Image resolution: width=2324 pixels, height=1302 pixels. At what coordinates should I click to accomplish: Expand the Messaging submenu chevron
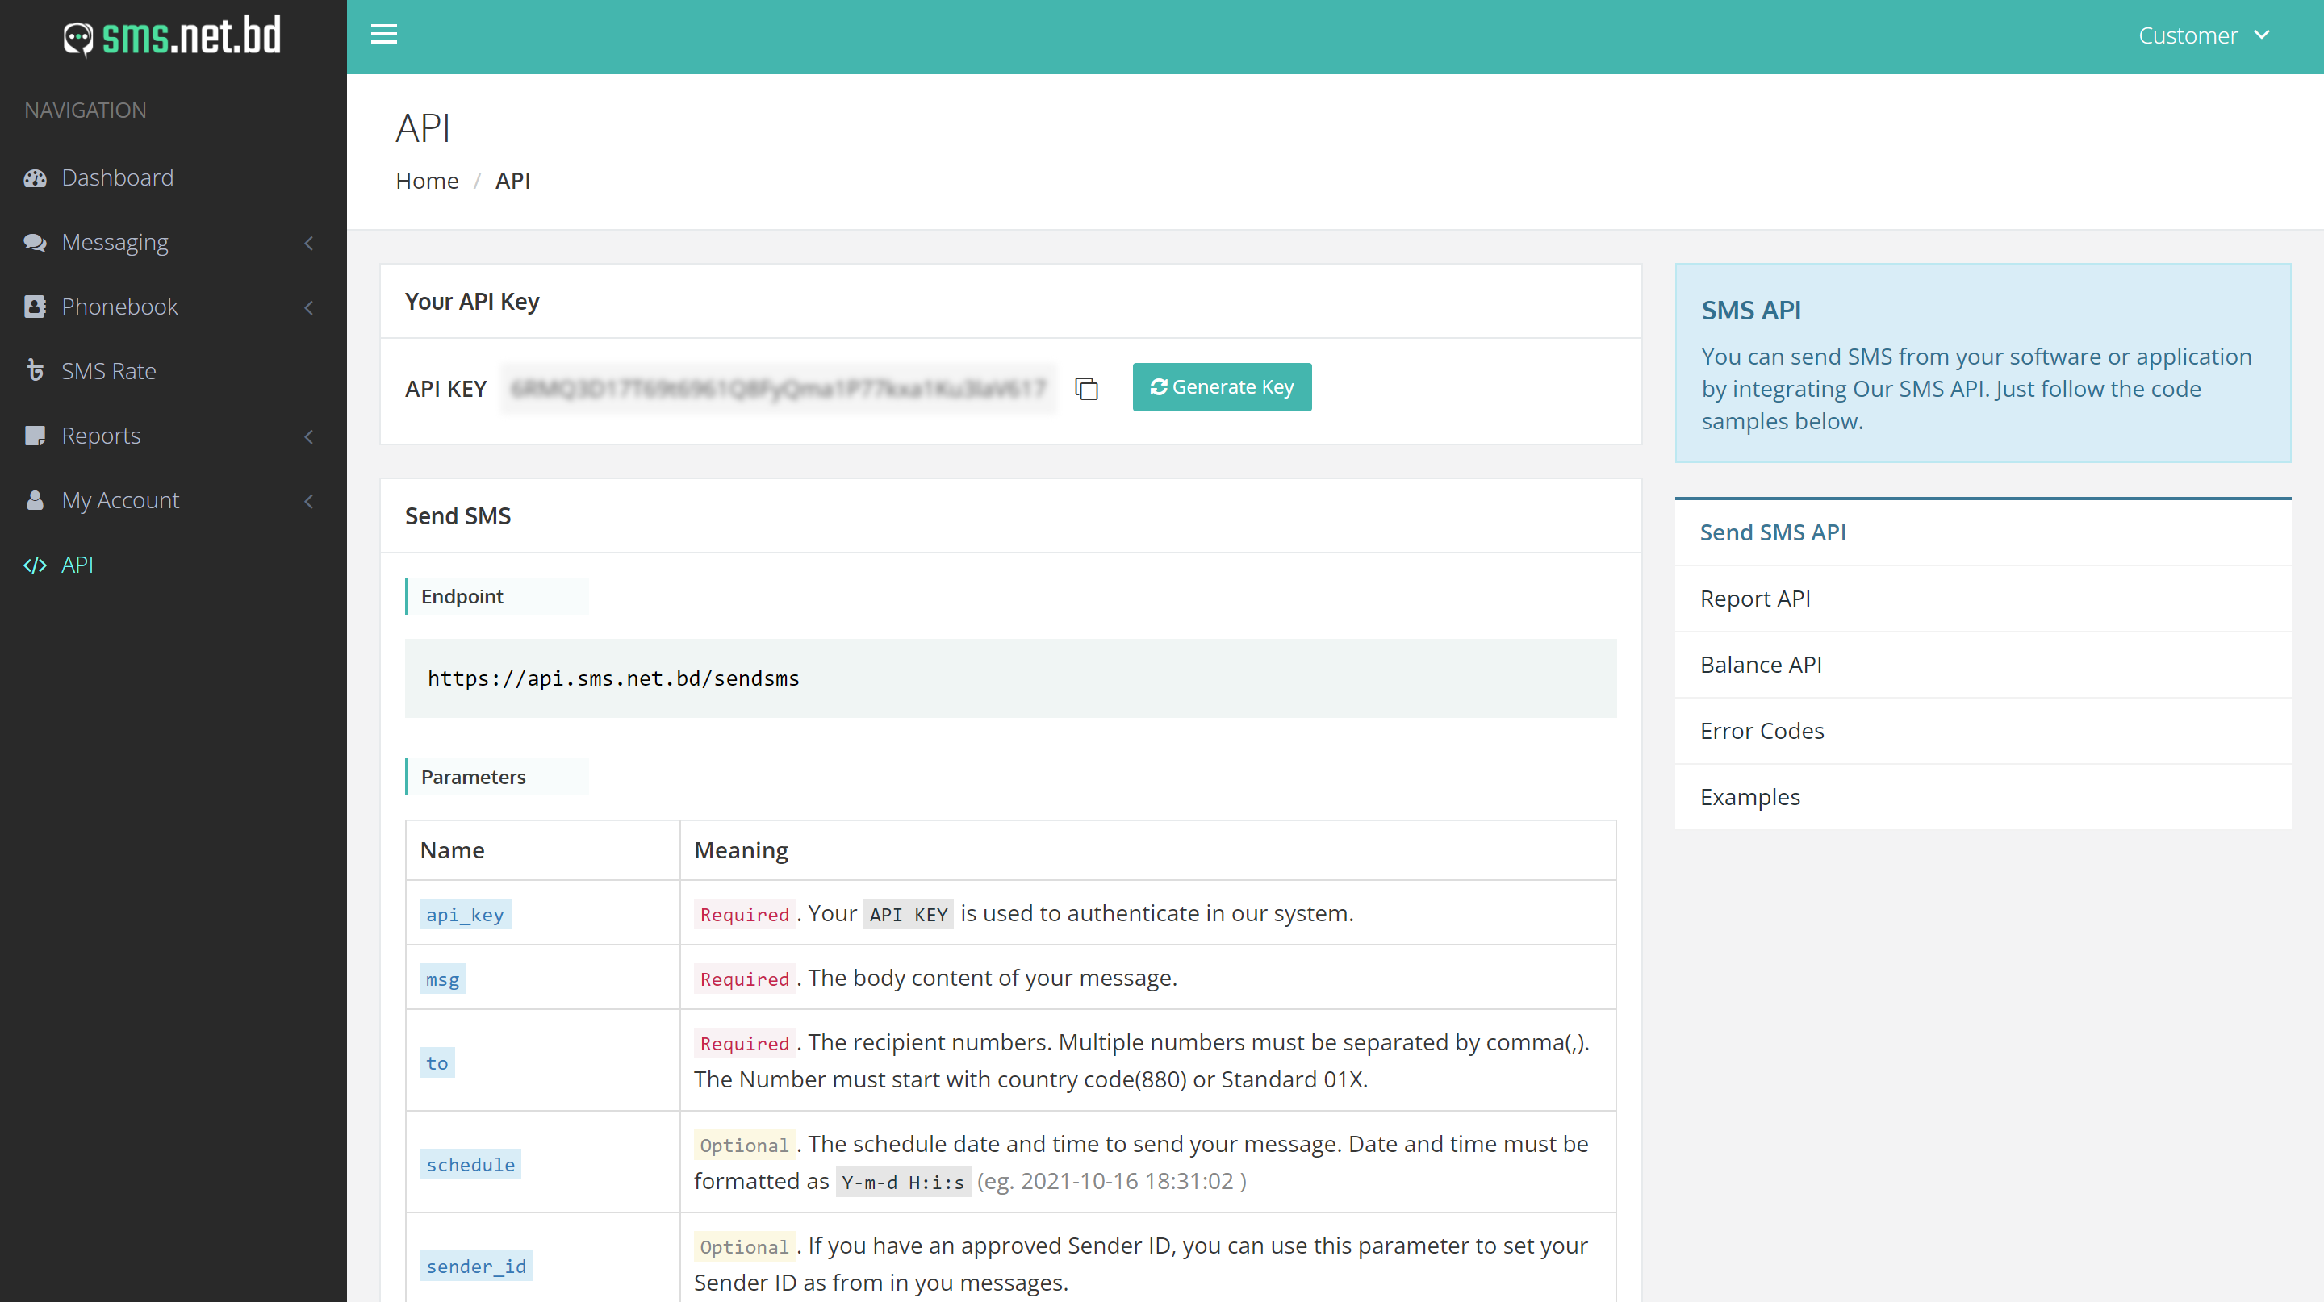(x=308, y=244)
